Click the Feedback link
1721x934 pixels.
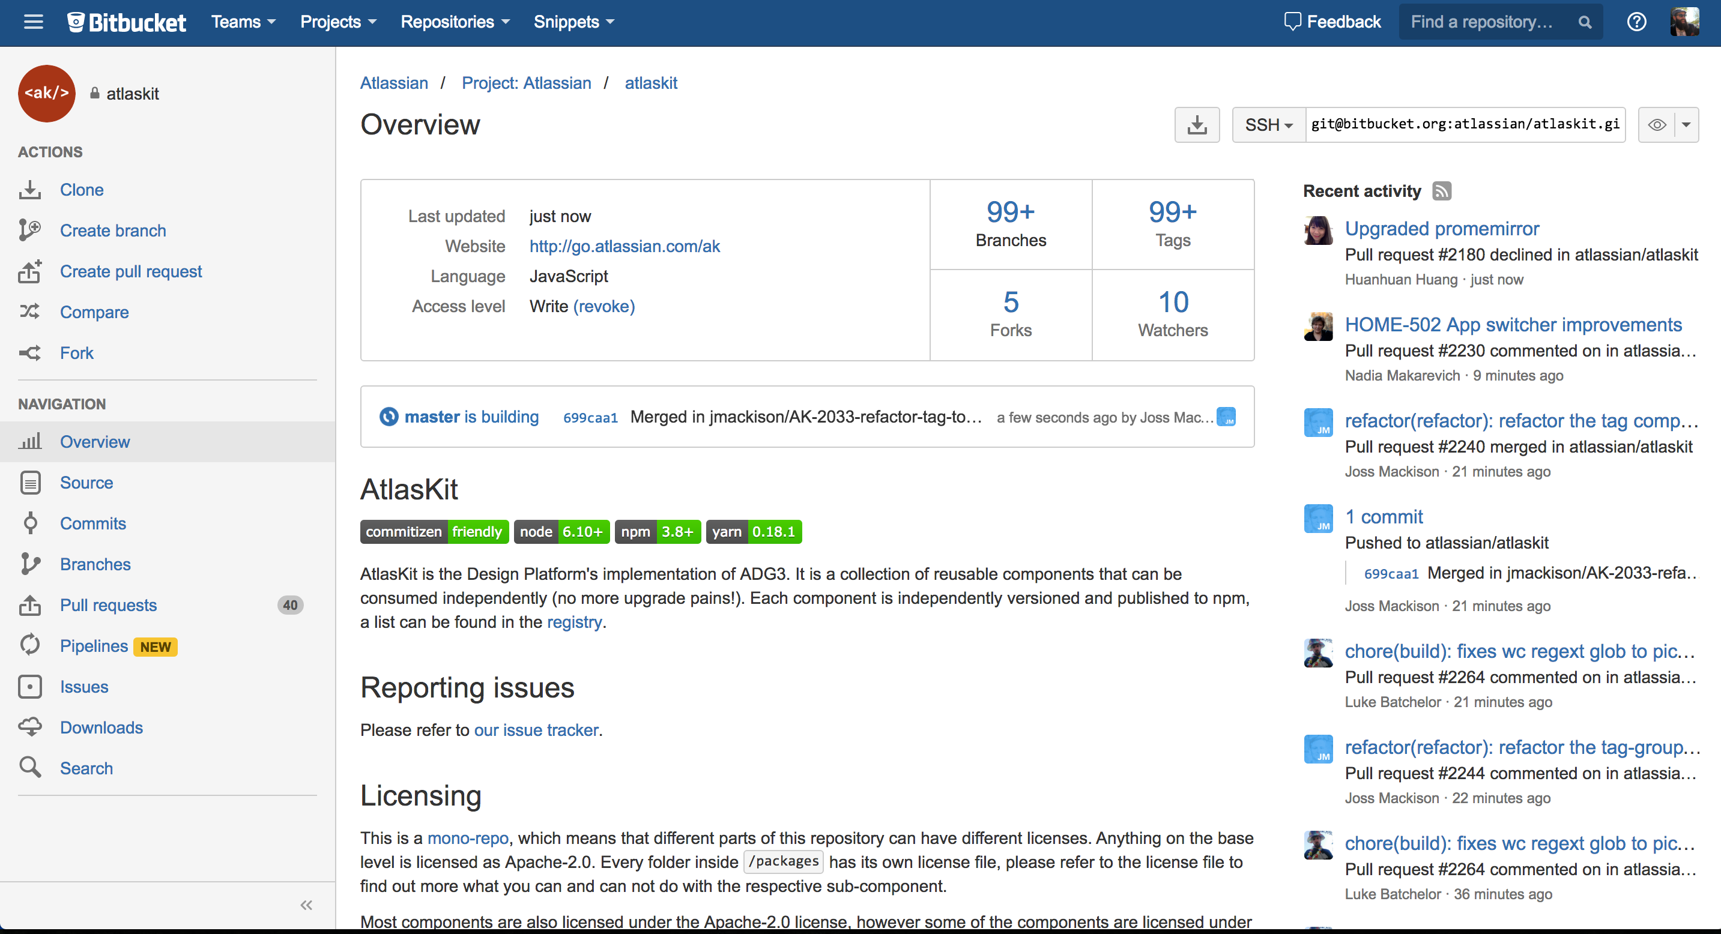pos(1334,22)
